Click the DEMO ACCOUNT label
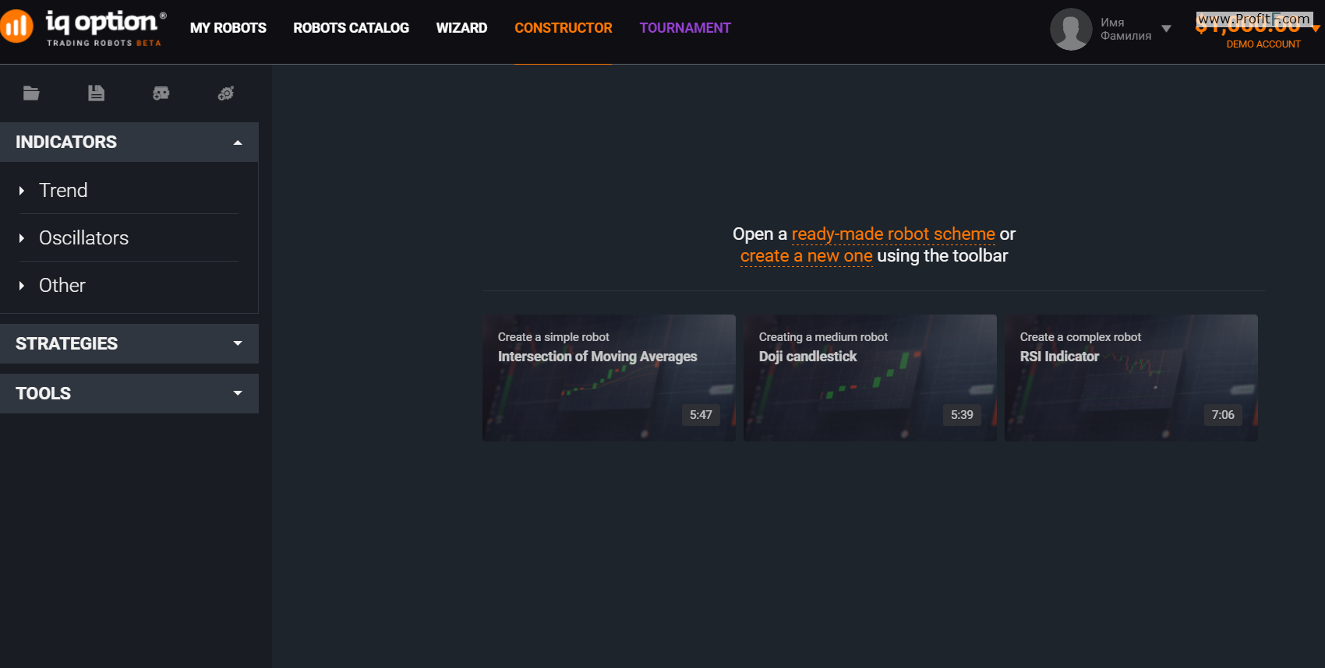 (1263, 44)
